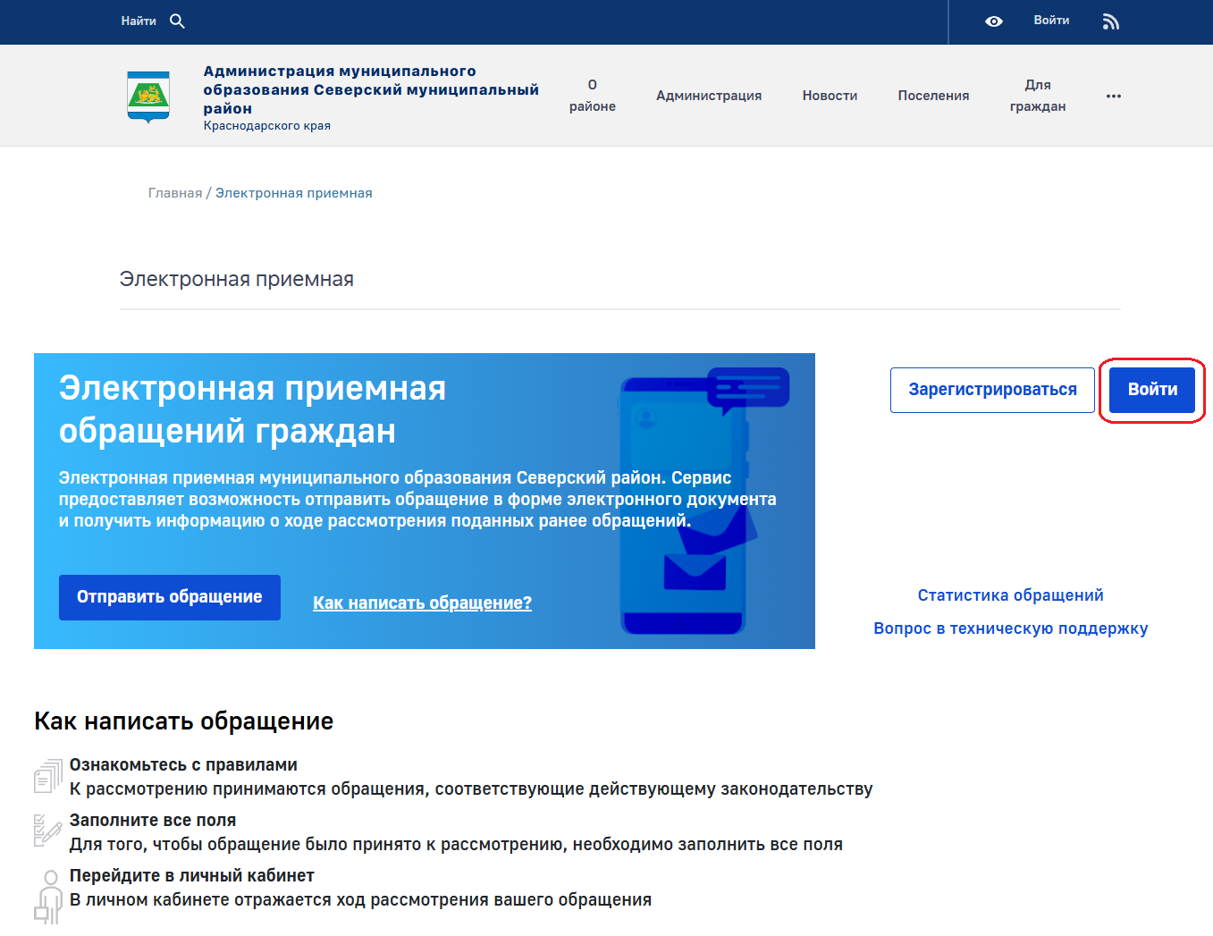Open the 'Поселения' menu item
Viewport: 1213px width, 936px height.
coord(933,96)
